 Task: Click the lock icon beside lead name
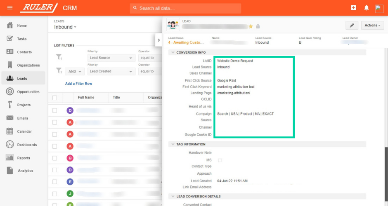(258, 26)
